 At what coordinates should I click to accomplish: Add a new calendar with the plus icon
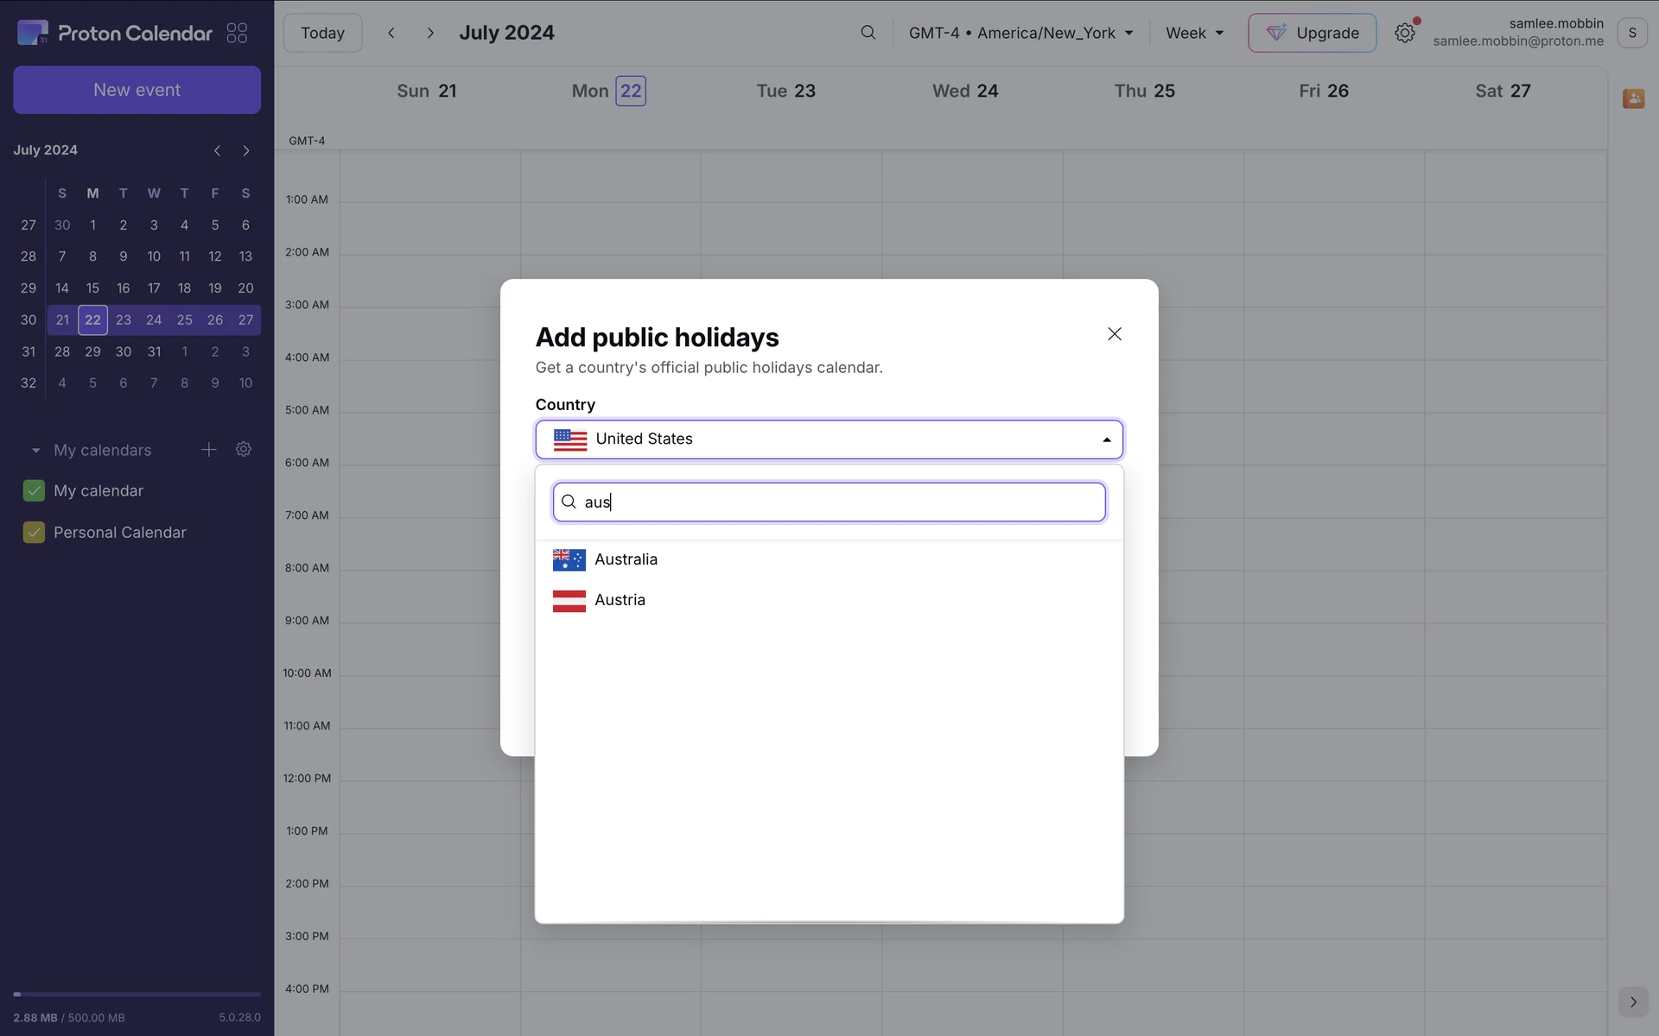point(208,450)
